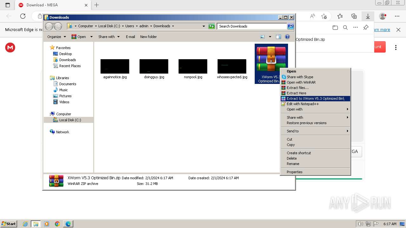Viewport: 406px width, 228px height.
Task: Choose Create shortcut in the context menu
Action: (316, 153)
